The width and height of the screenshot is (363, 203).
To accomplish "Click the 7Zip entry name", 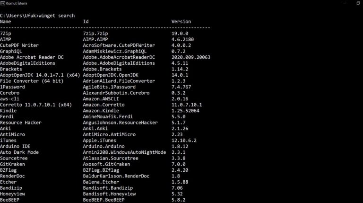I will click(6, 34).
